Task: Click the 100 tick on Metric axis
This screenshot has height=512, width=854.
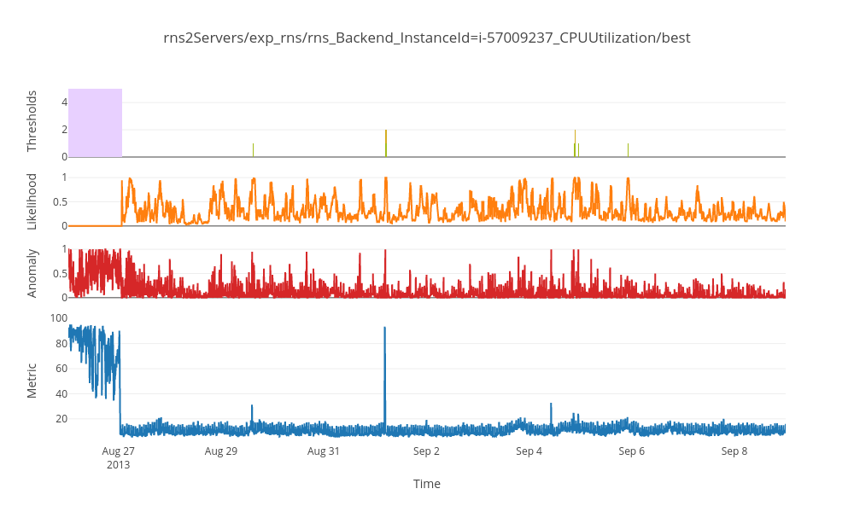Action: [59, 317]
